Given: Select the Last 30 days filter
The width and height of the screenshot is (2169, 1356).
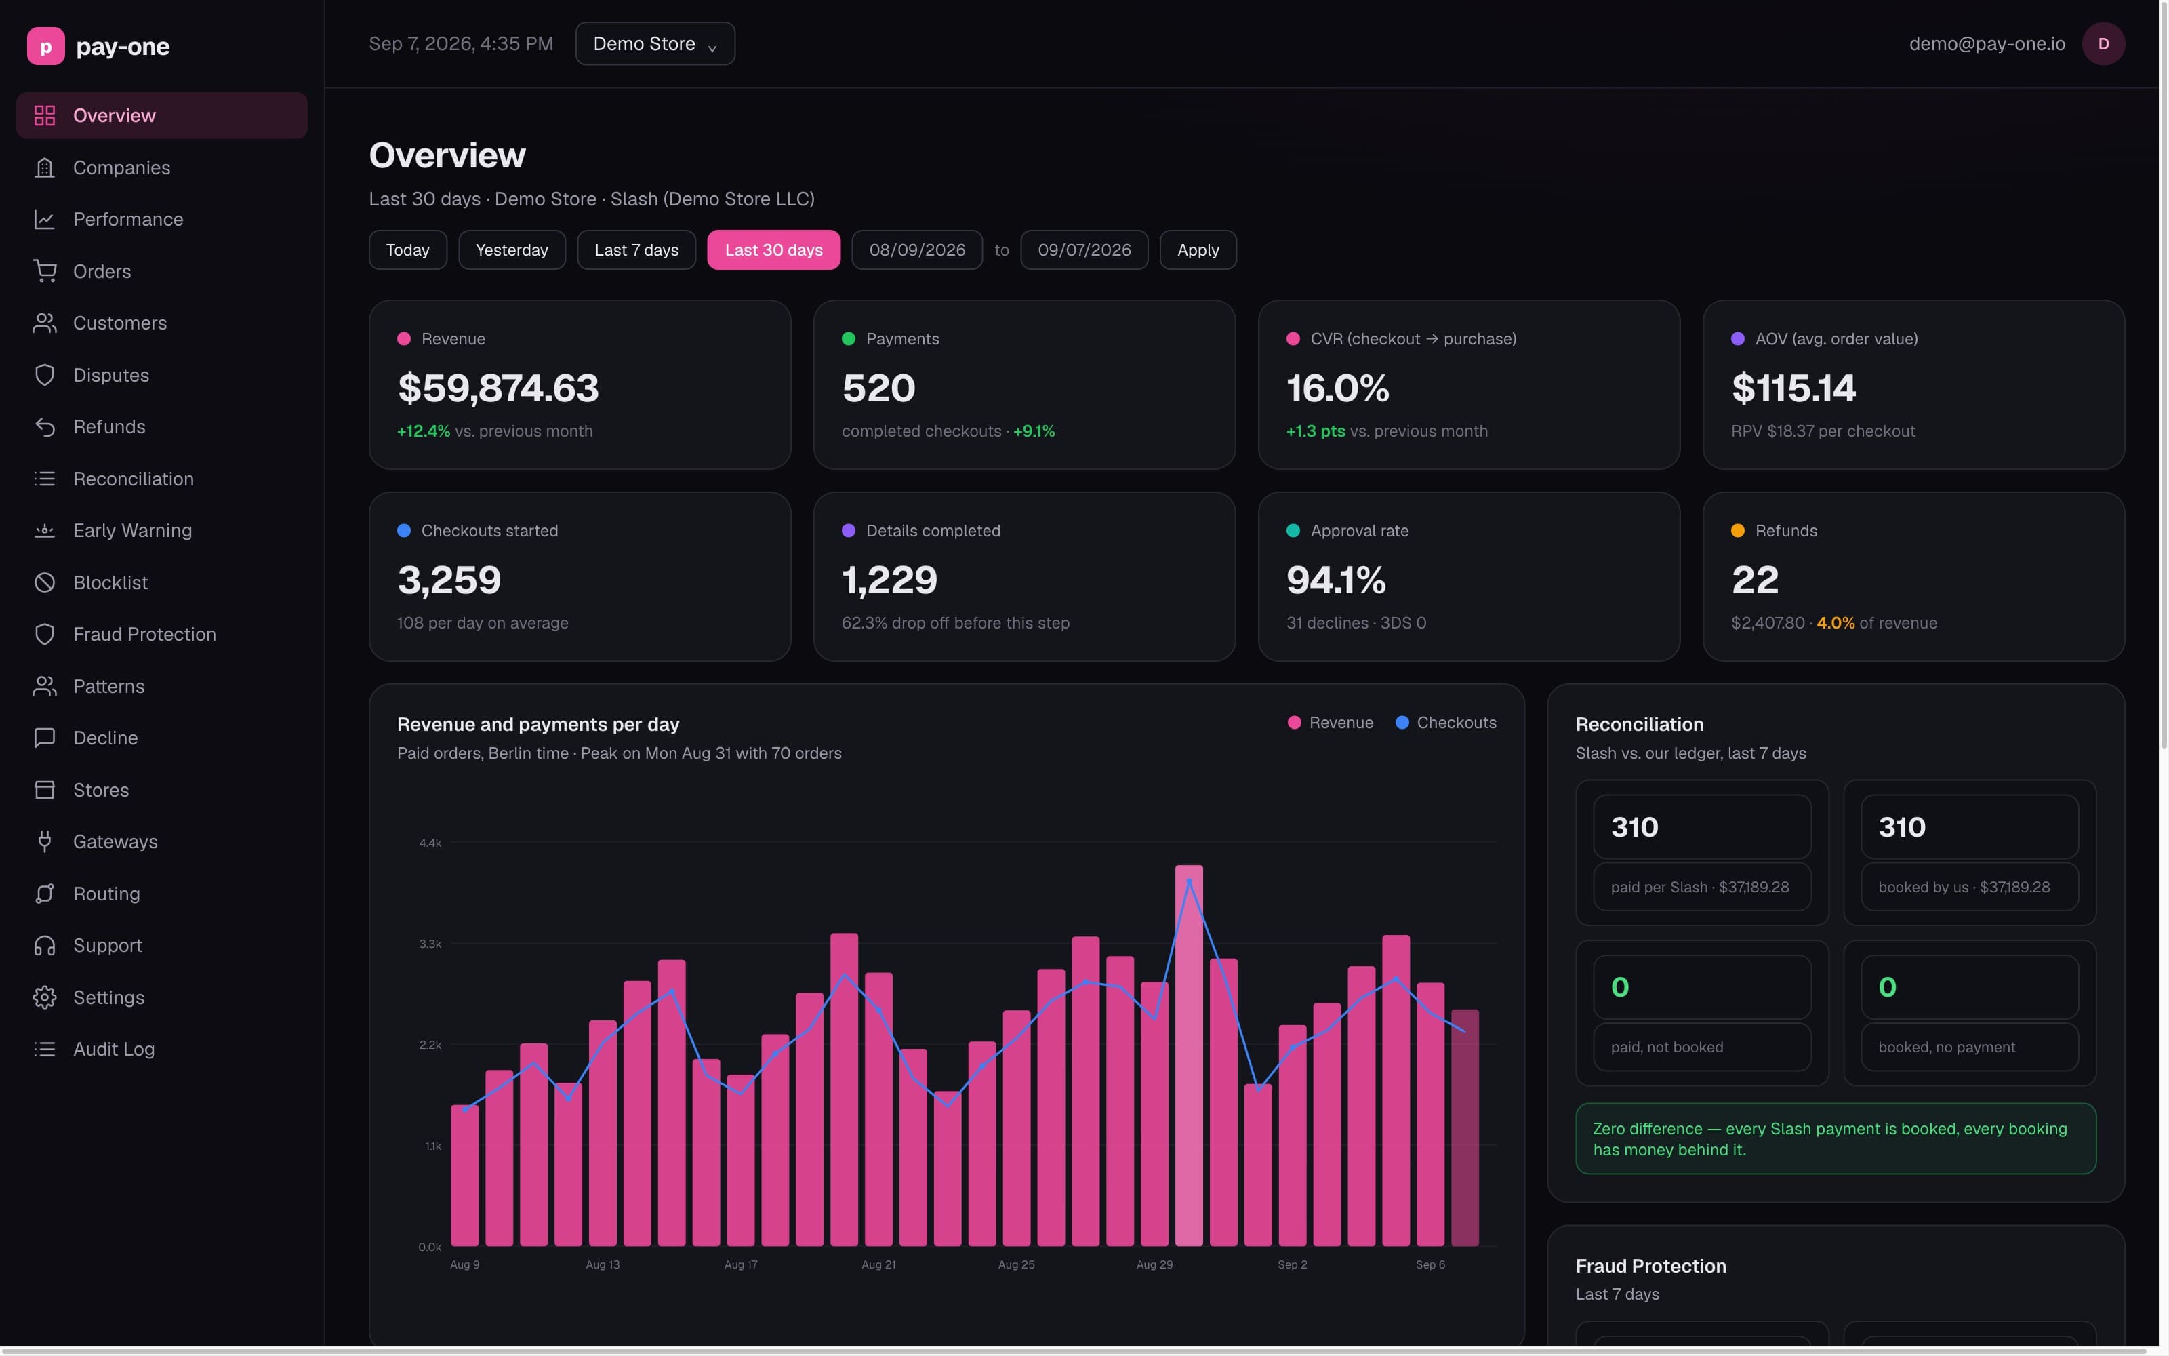Looking at the screenshot, I should [773, 250].
